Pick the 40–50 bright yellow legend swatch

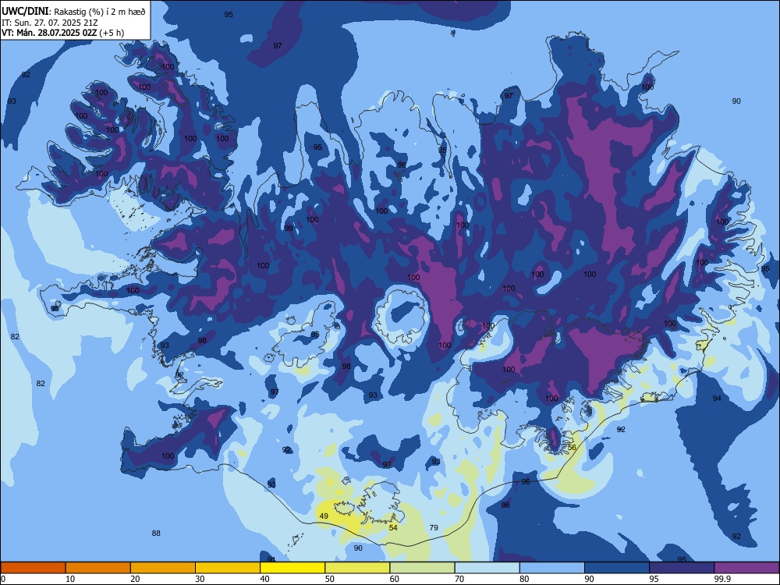click(292, 568)
